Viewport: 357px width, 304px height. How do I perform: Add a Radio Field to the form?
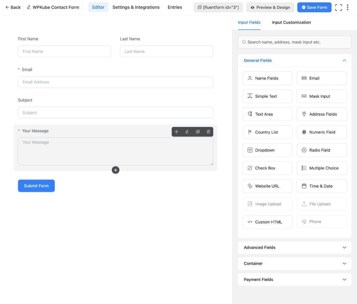pos(321,150)
